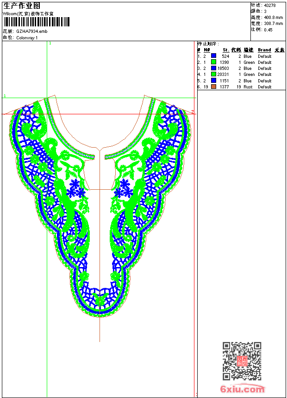Click stitch count '20331' in row 4
The height and width of the screenshot is (398, 287).
[223, 75]
